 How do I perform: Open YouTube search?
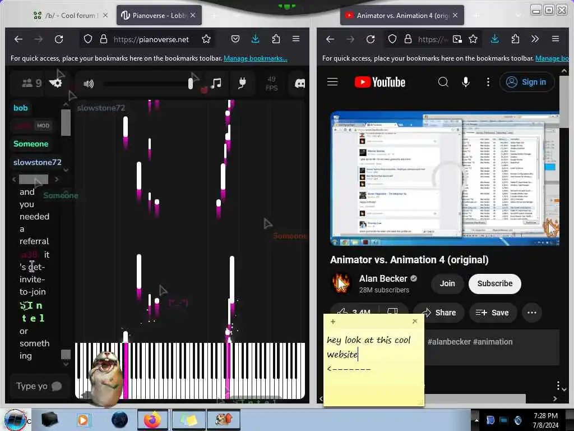click(x=443, y=82)
